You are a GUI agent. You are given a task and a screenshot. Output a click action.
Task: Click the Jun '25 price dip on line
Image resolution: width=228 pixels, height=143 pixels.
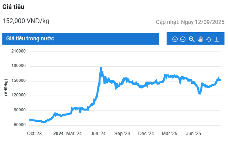click(200, 93)
